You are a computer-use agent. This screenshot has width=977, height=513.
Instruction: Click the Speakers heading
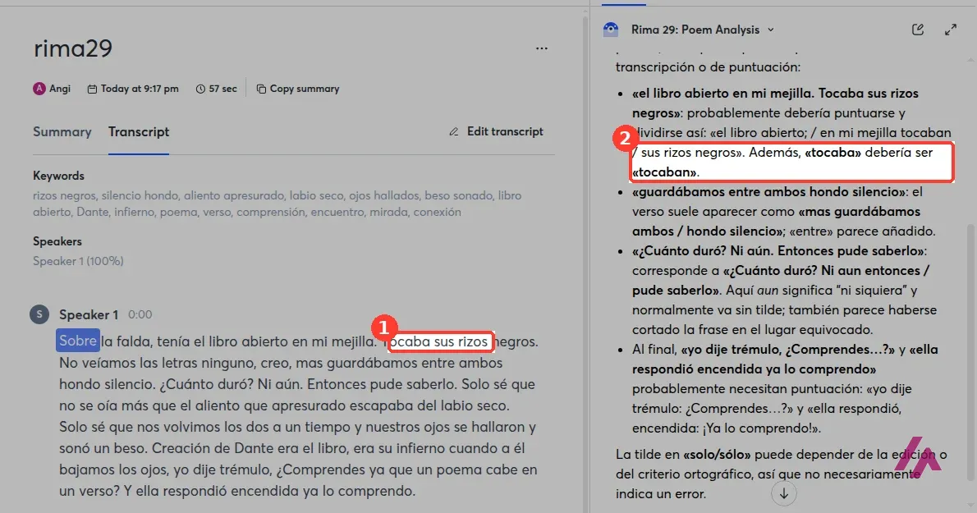[x=57, y=241]
